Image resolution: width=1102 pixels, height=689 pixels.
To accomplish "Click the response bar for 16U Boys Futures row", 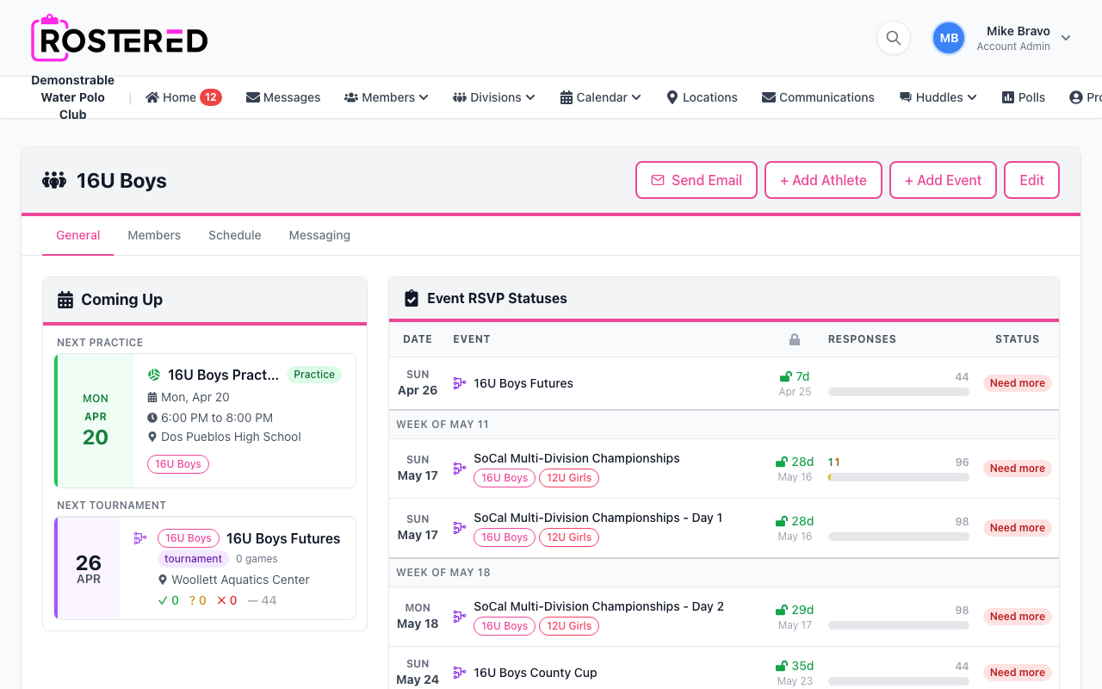I will 899,392.
